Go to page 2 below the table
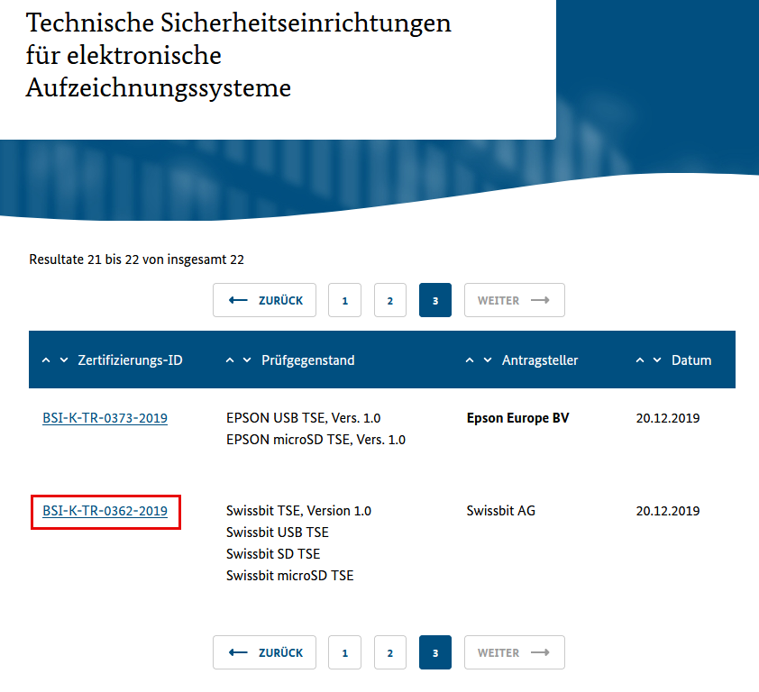759x692 pixels. [x=390, y=652]
